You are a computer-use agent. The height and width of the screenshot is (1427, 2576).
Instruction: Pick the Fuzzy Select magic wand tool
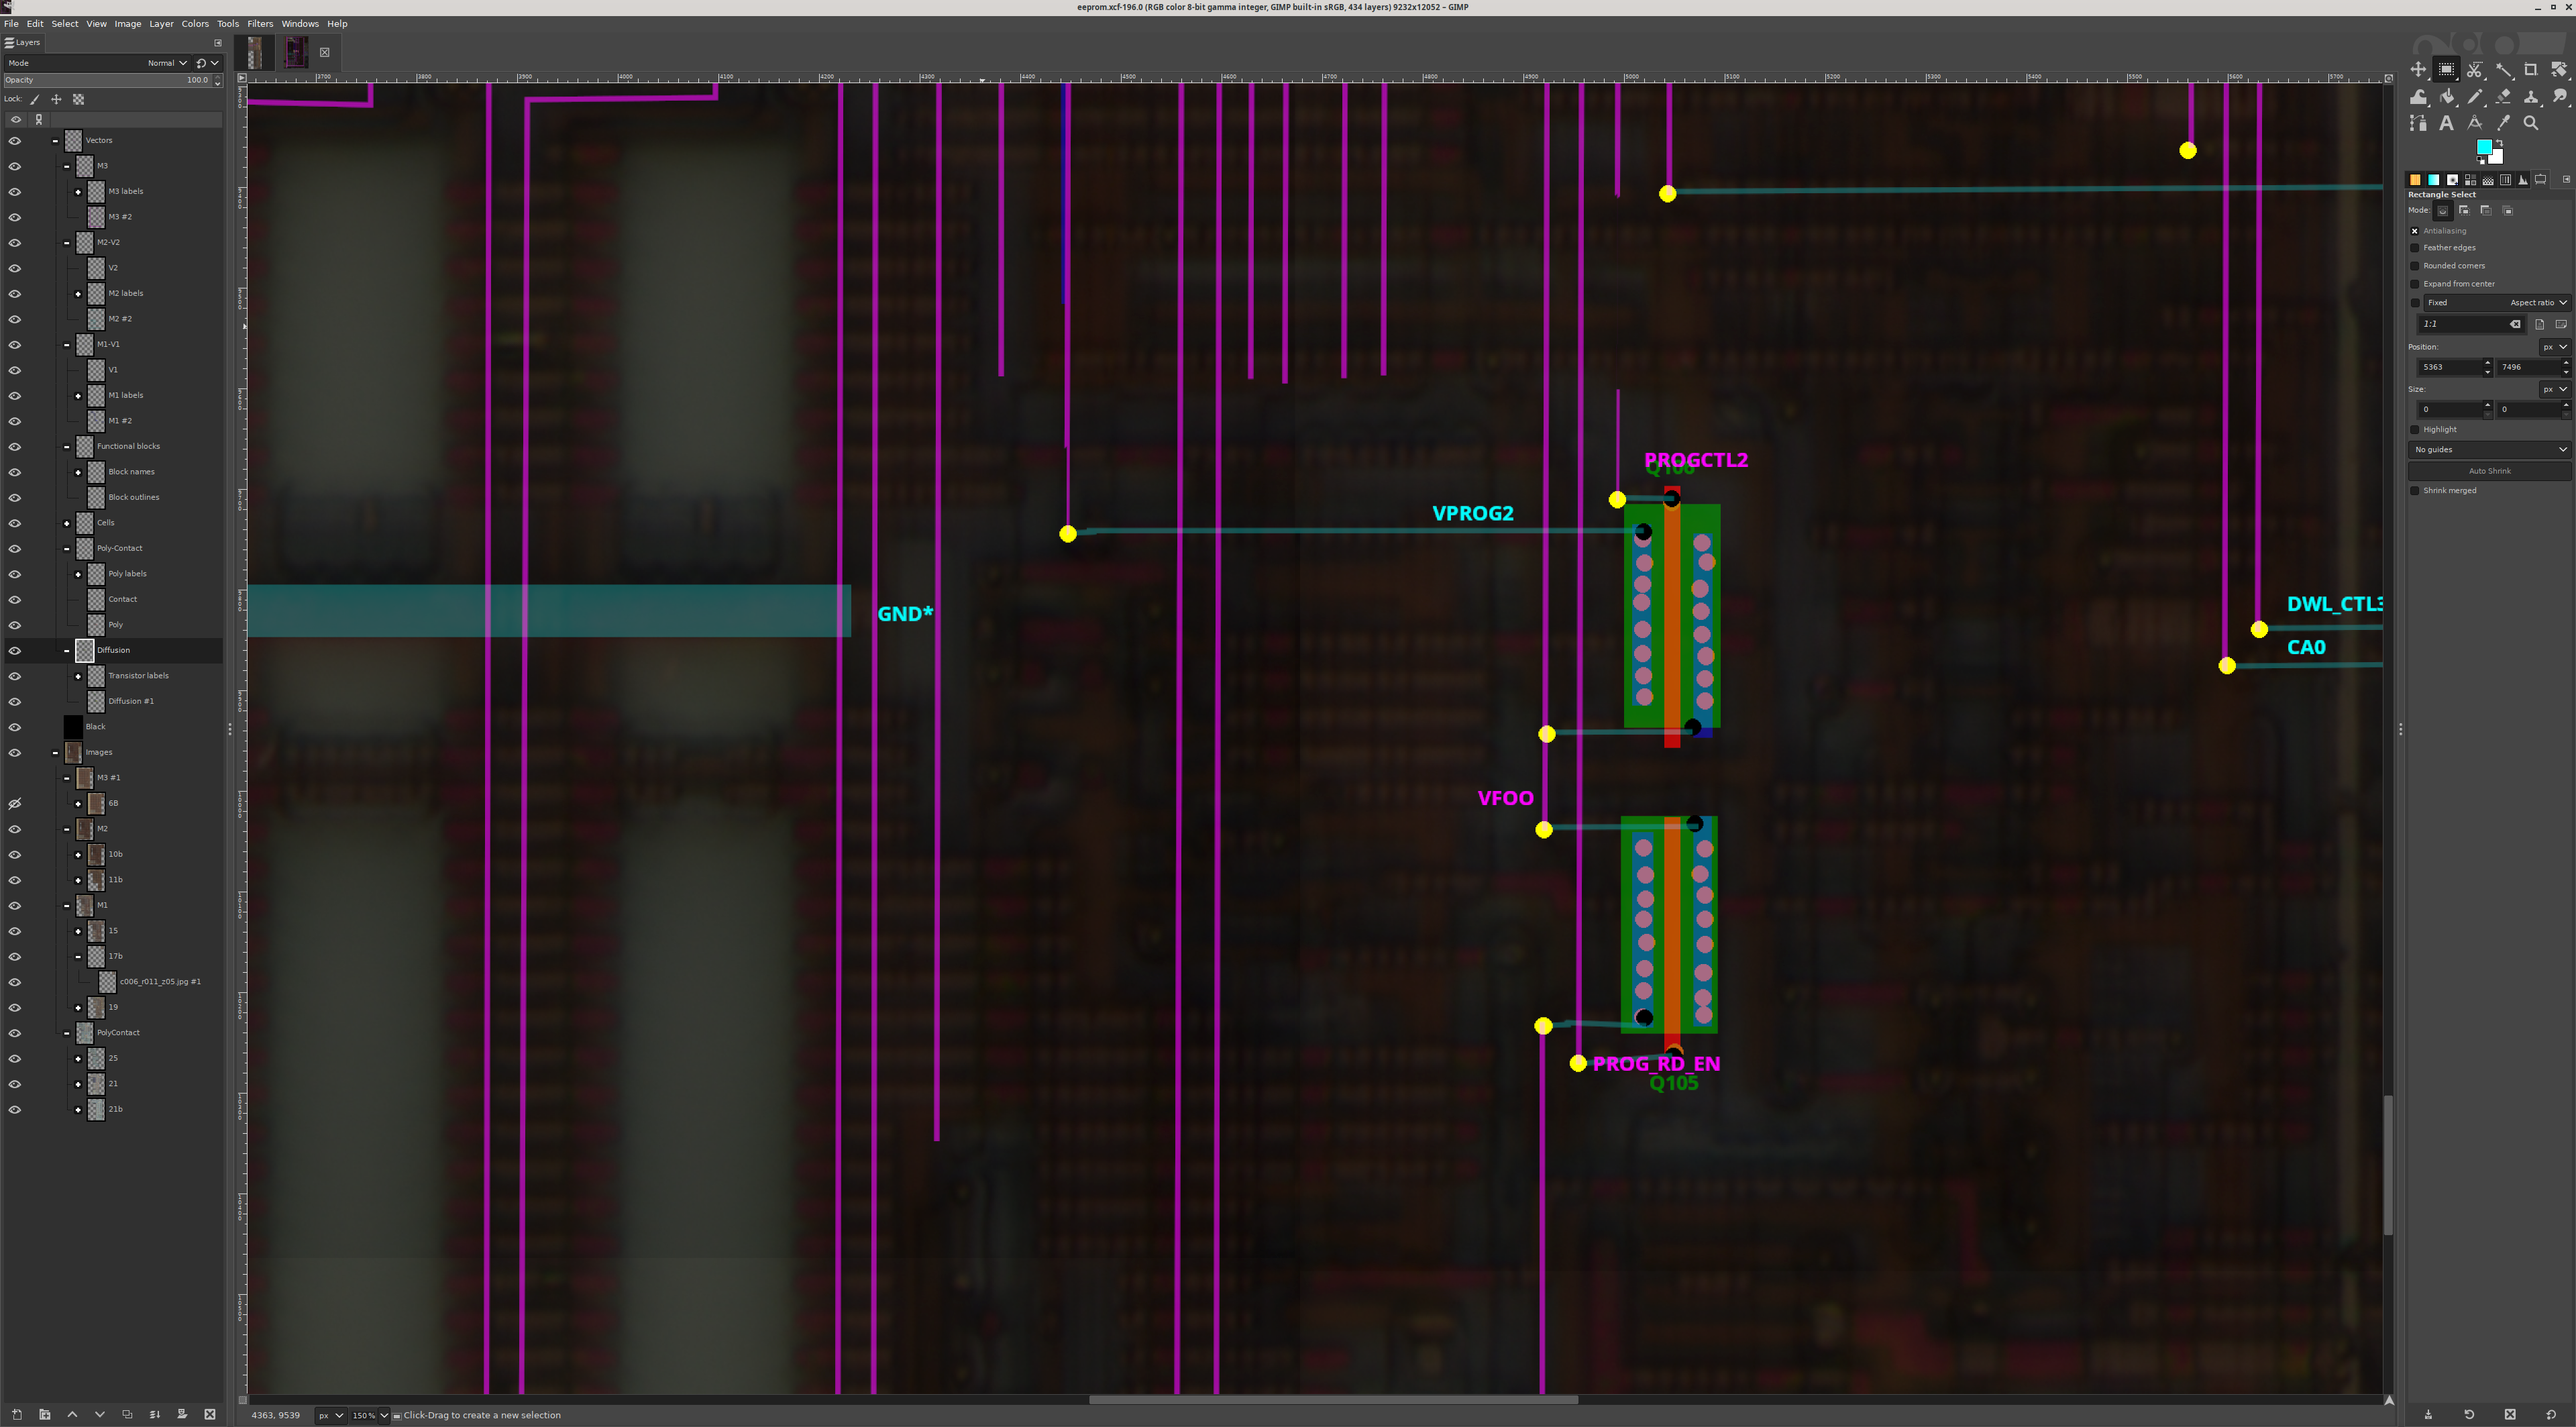(2503, 70)
